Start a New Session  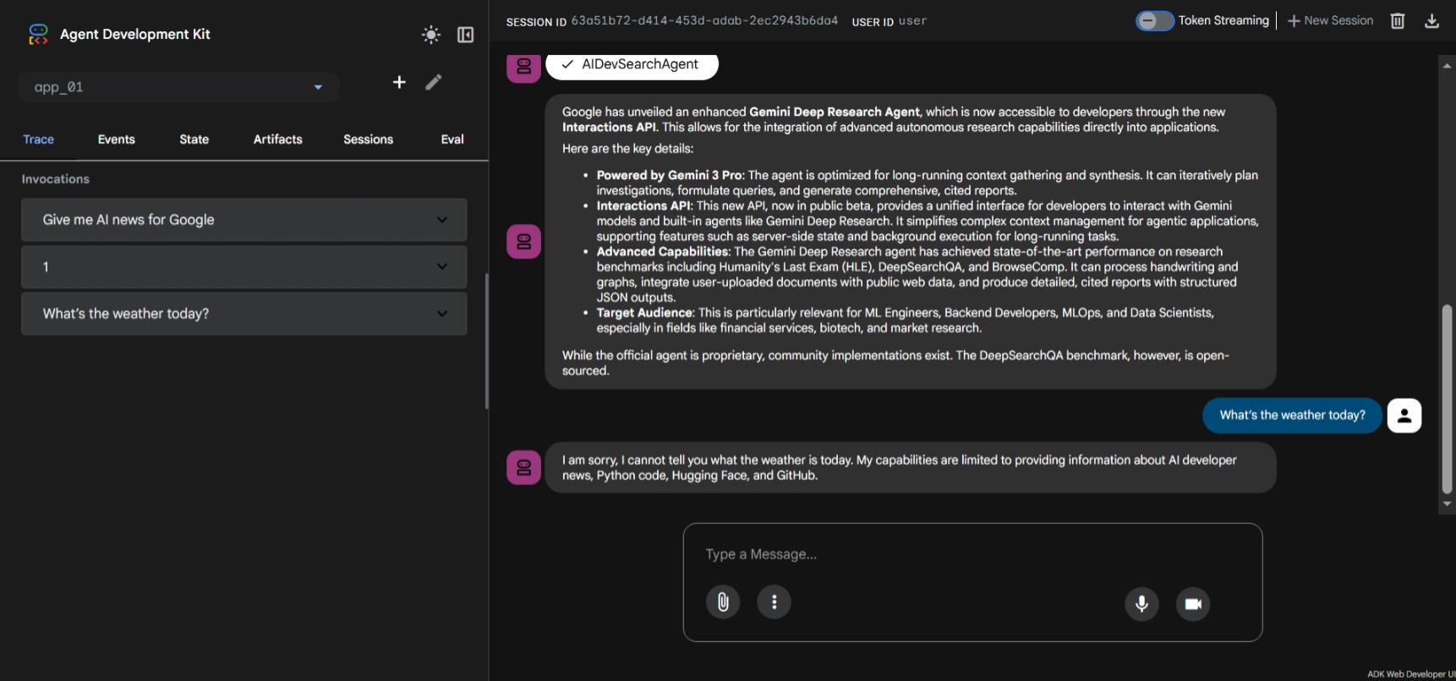[1330, 20]
